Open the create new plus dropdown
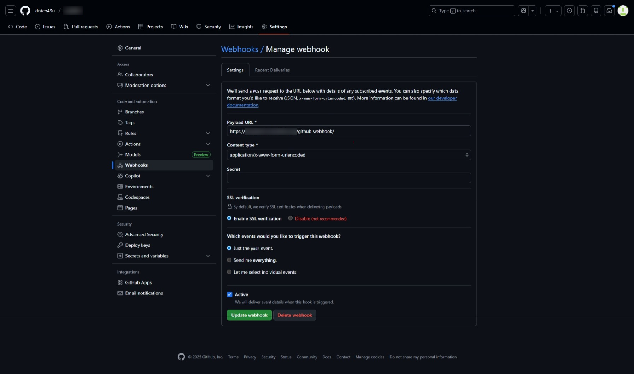Image resolution: width=634 pixels, height=374 pixels. [553, 11]
